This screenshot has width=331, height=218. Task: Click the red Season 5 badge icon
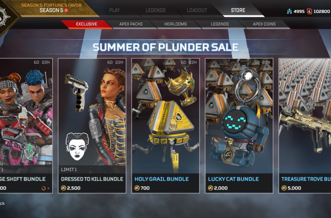pyautogui.click(x=66, y=10)
